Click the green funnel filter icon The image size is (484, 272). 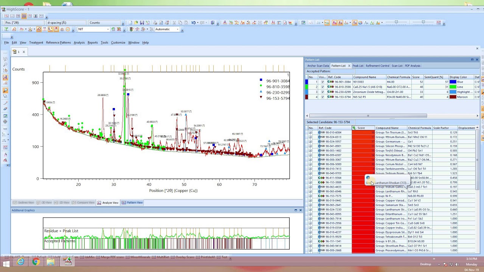tap(6, 29)
